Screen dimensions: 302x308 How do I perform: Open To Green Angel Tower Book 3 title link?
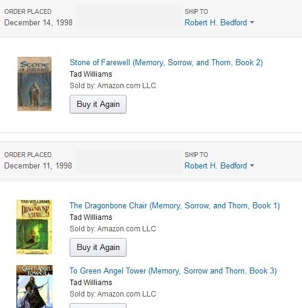click(173, 271)
